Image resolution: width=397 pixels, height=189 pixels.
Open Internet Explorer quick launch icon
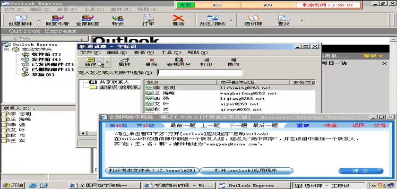click(33, 186)
